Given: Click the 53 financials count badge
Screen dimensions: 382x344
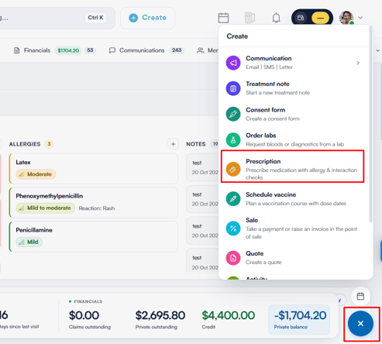Looking at the screenshot, I should 90,50.
